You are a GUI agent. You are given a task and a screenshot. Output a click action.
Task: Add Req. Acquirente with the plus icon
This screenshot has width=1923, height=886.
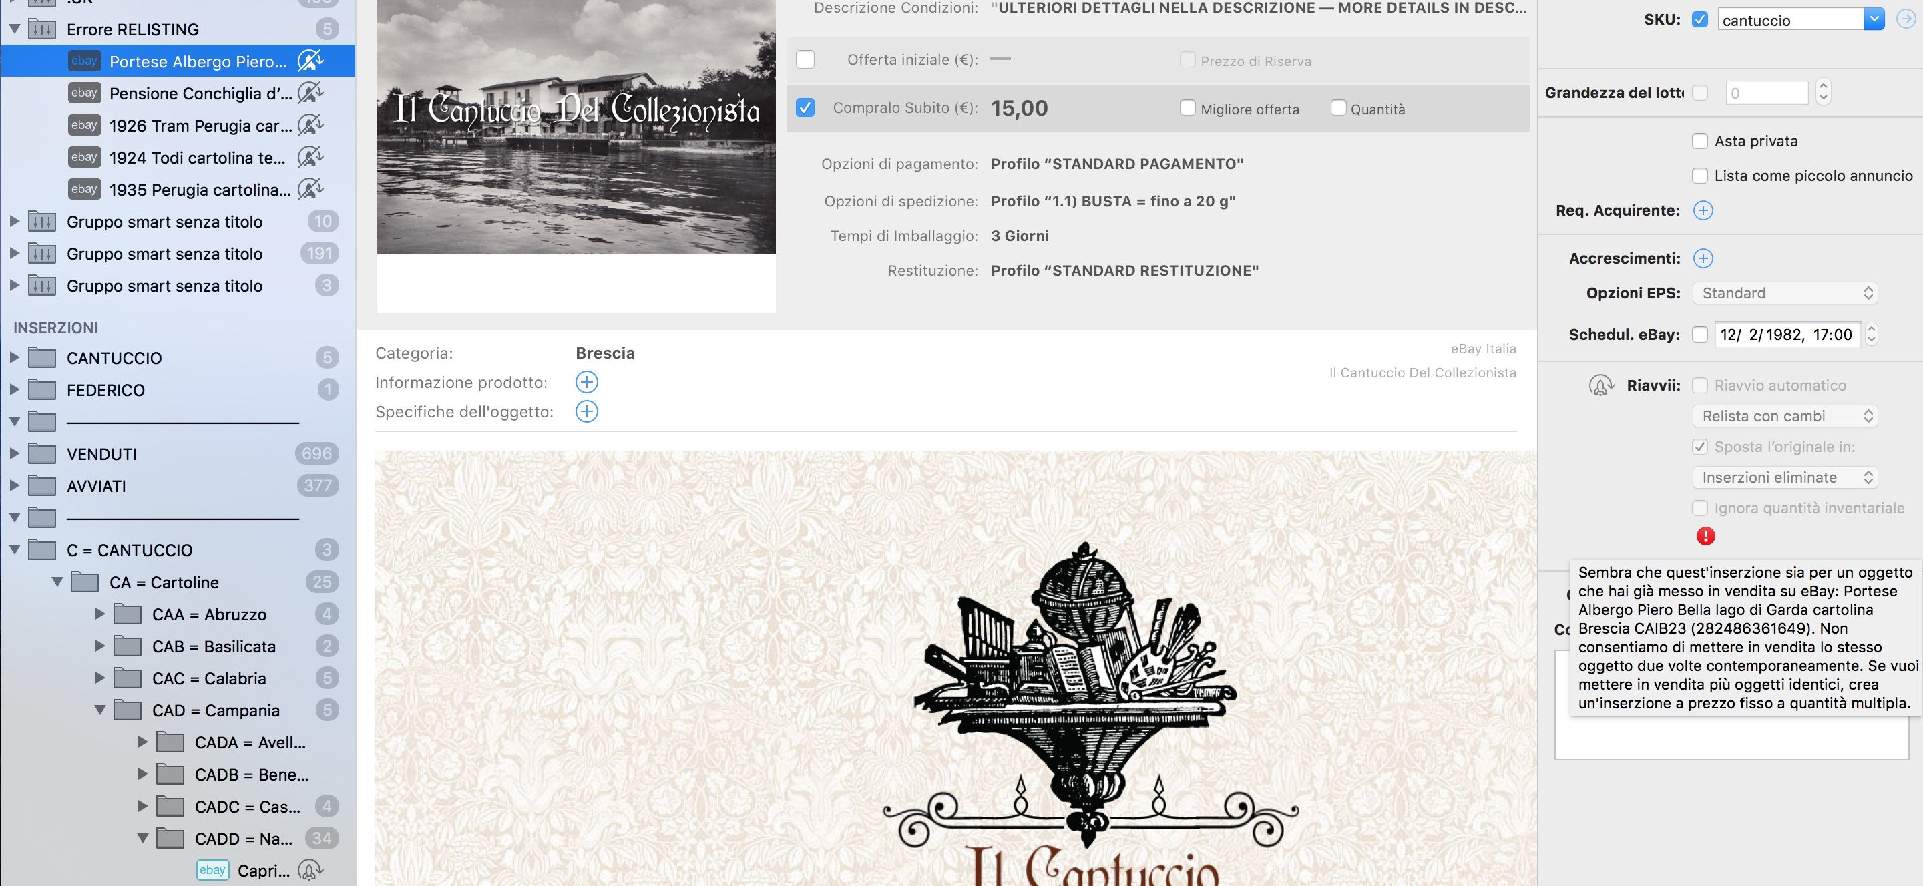click(1703, 210)
